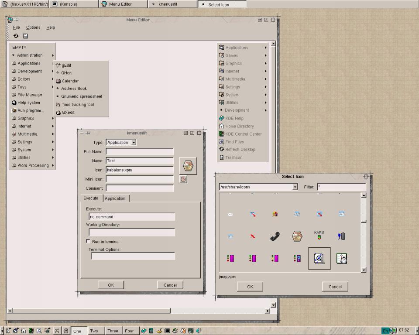Image resolution: width=419 pixels, height=335 pixels.
Task: Select the stopwatch clipboard icon
Action: click(342, 258)
